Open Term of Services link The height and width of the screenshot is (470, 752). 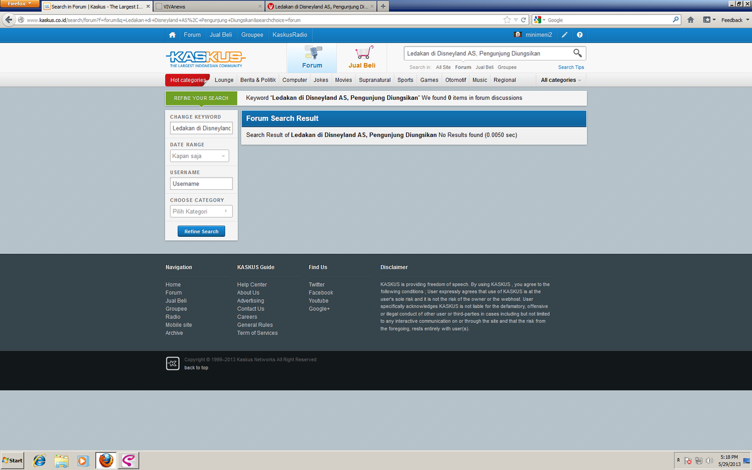pyautogui.click(x=257, y=333)
